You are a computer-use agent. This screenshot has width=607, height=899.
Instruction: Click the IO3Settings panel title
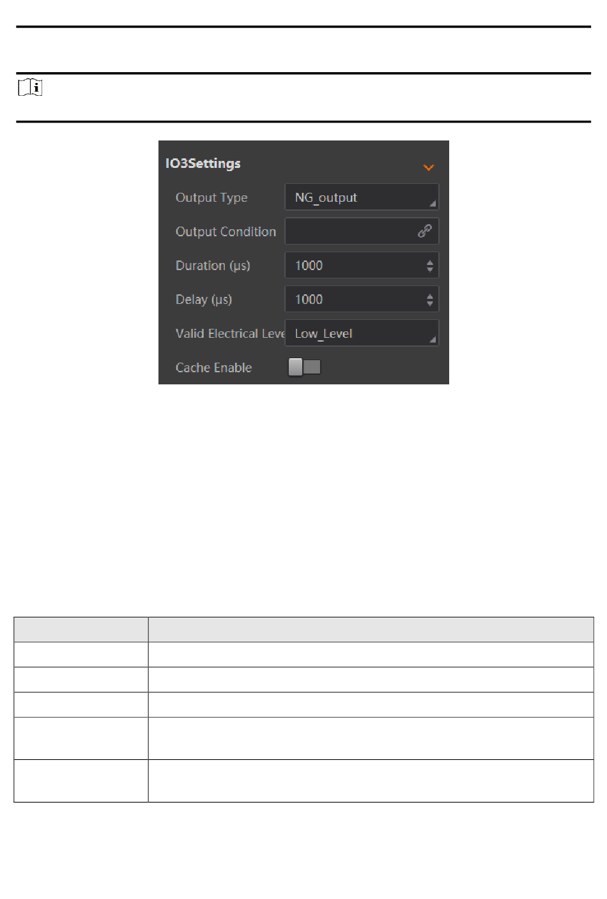pyautogui.click(x=203, y=163)
